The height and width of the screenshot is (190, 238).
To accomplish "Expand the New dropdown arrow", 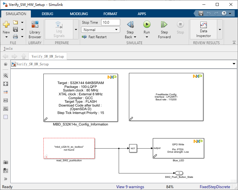I will point(6,37).
